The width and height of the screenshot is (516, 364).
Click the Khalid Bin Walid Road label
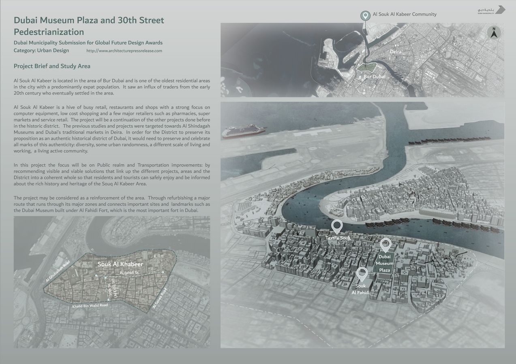pyautogui.click(x=90, y=305)
